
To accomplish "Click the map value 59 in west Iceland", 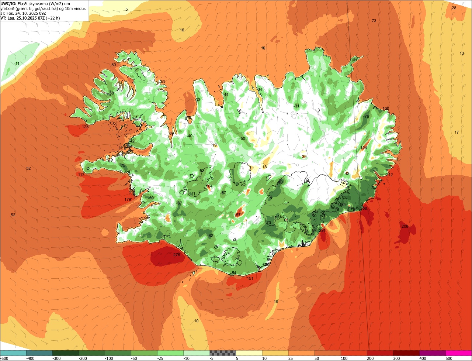I will [x=151, y=198].
